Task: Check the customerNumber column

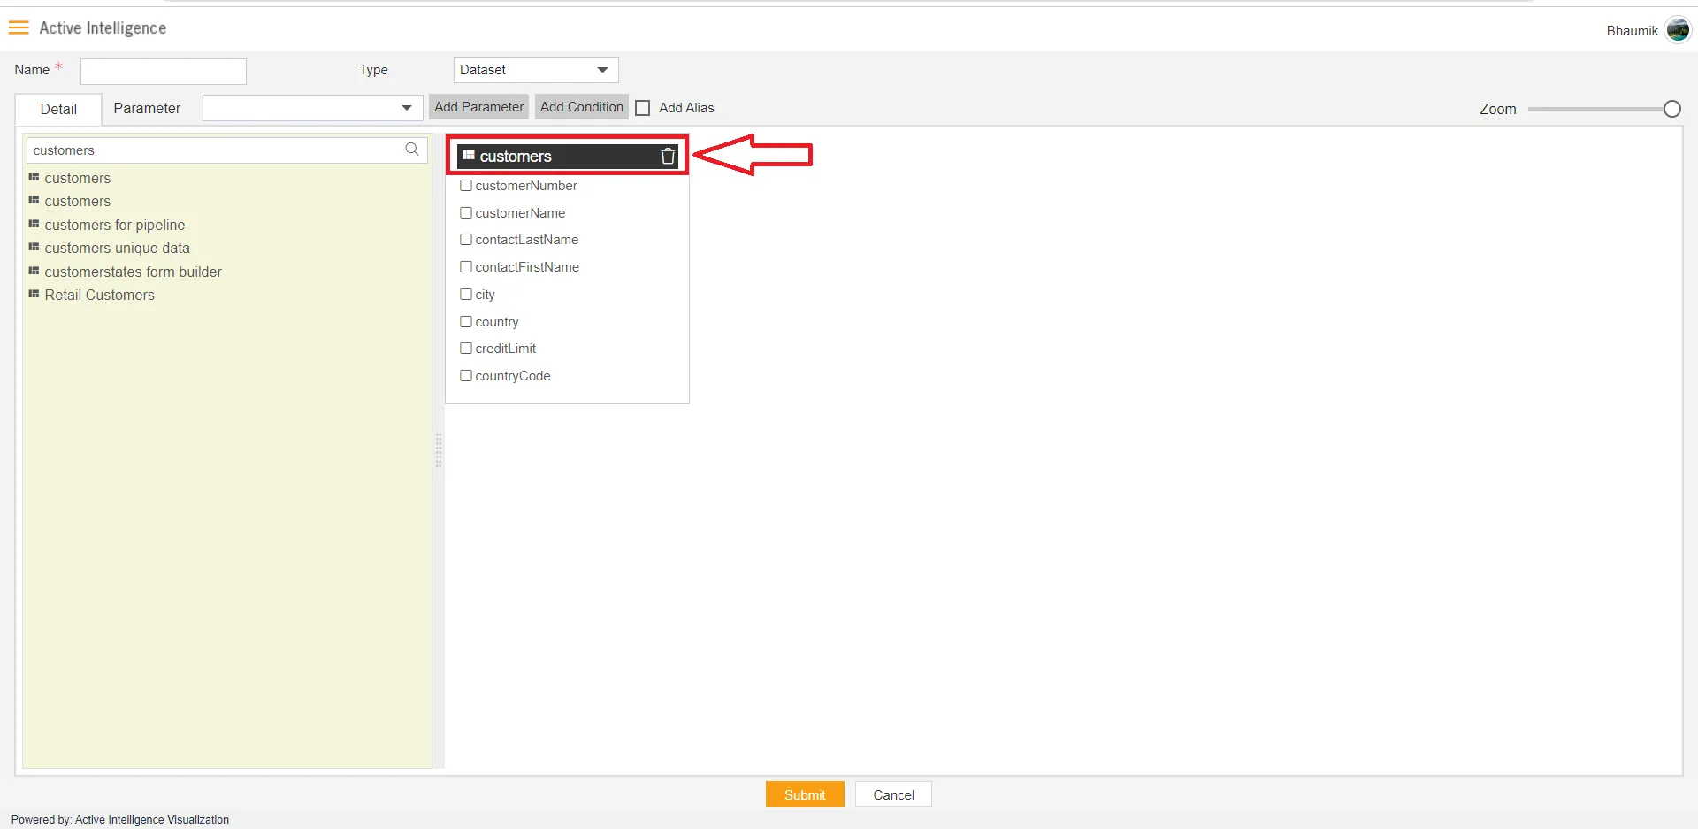Action: pyautogui.click(x=466, y=186)
